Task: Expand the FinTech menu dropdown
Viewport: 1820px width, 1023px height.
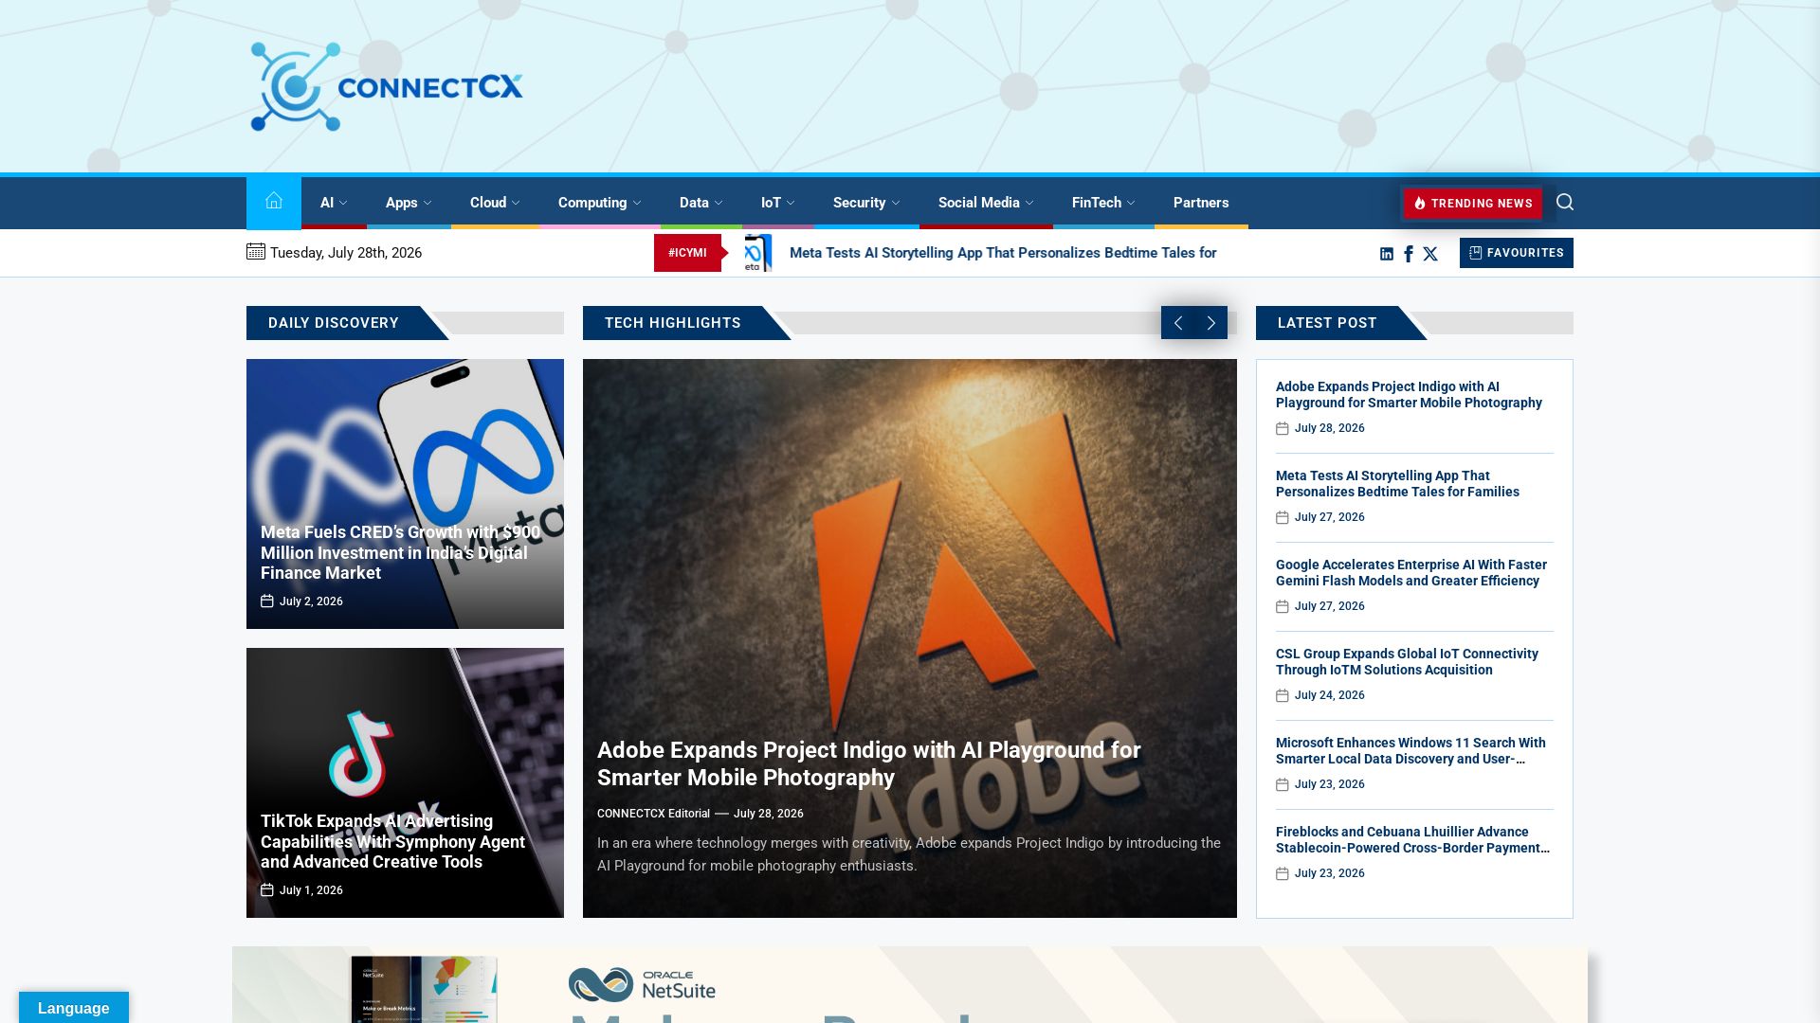Action: point(1103,203)
